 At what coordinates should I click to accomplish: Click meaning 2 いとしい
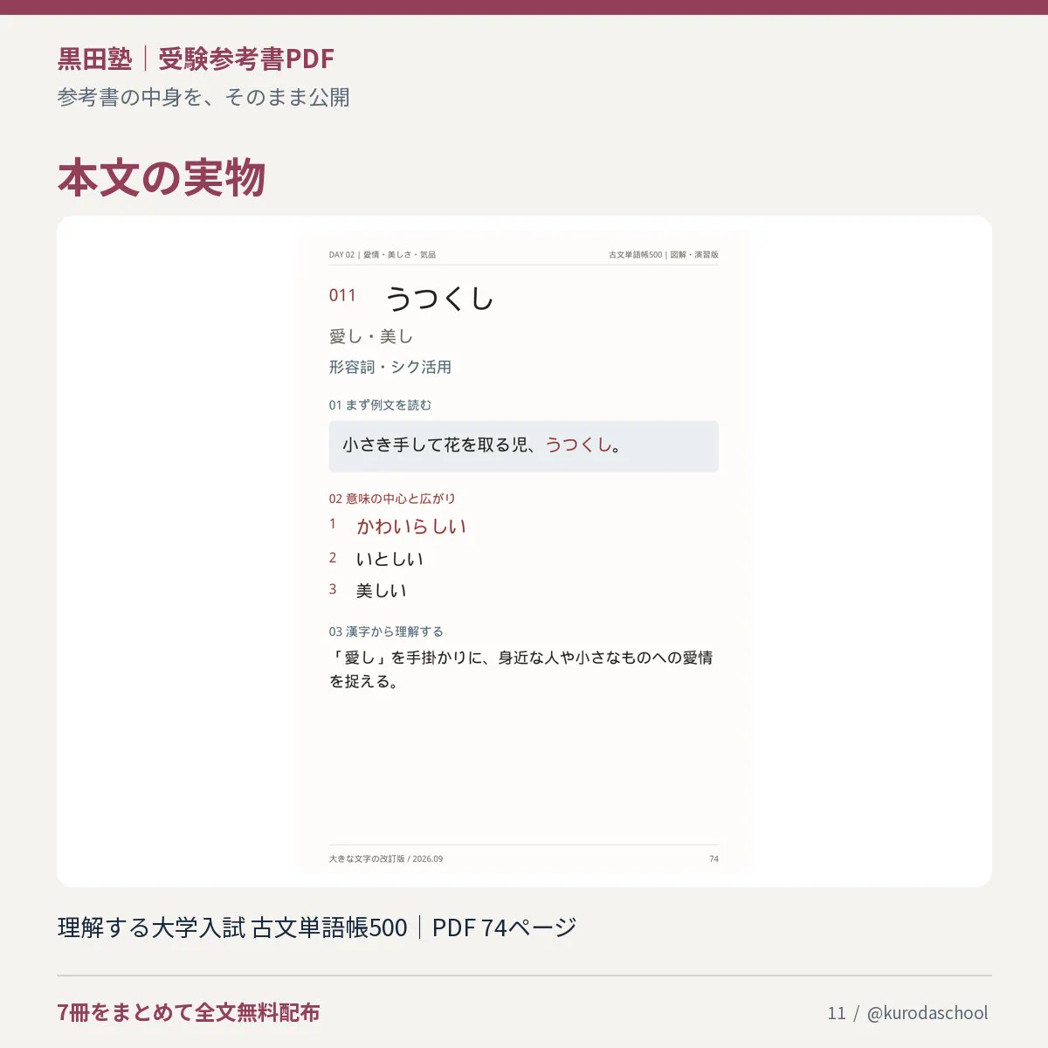coord(390,559)
